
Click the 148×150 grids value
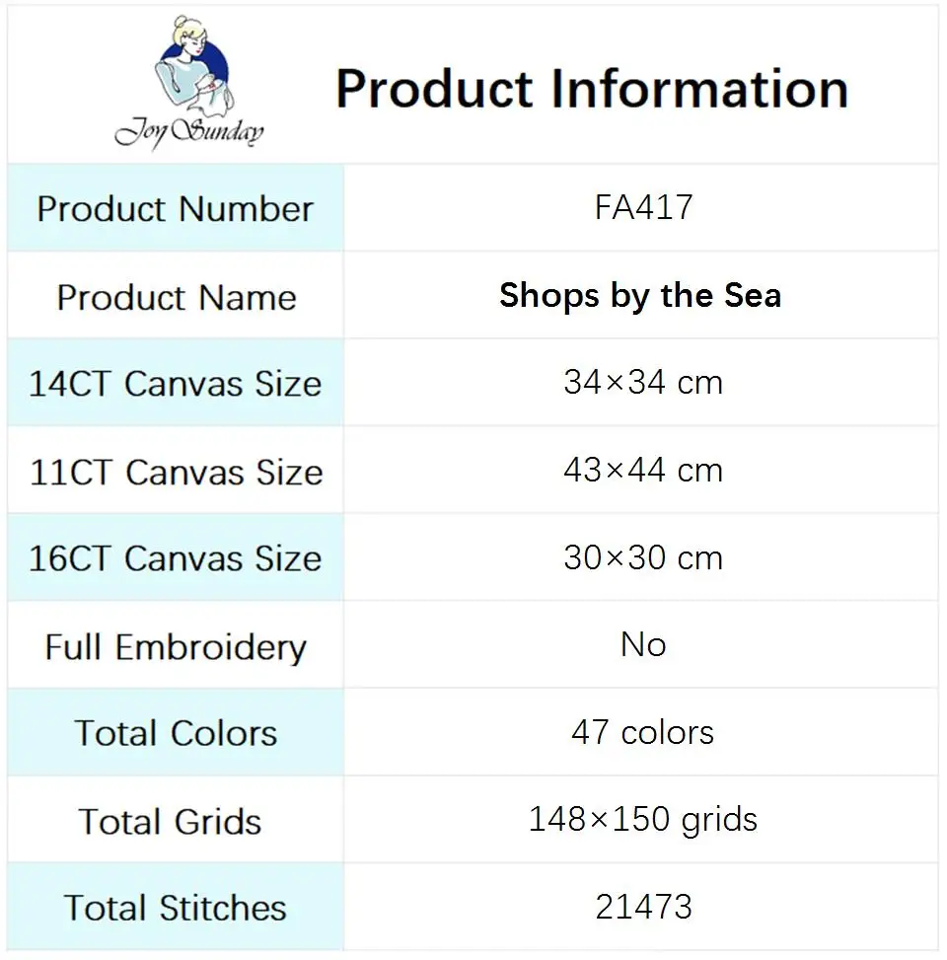click(x=643, y=820)
